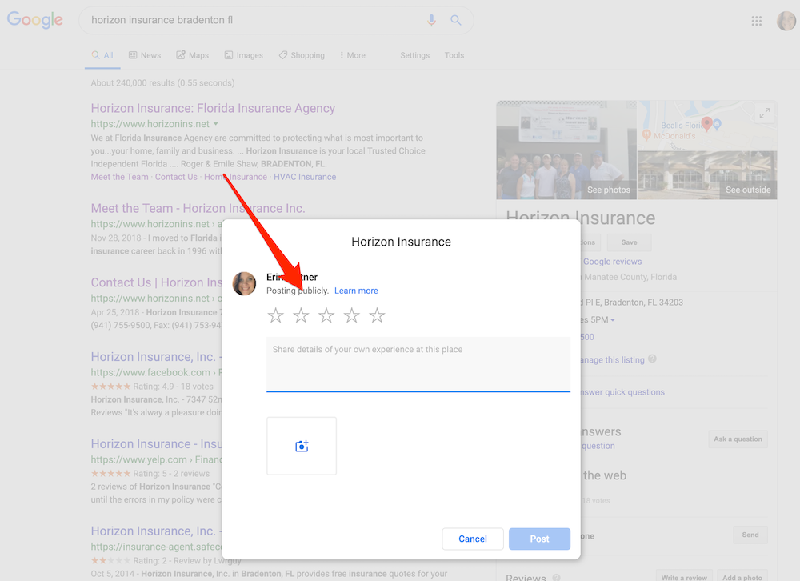This screenshot has height=581, width=800.
Task: Choose the fourth rating star
Action: point(351,315)
